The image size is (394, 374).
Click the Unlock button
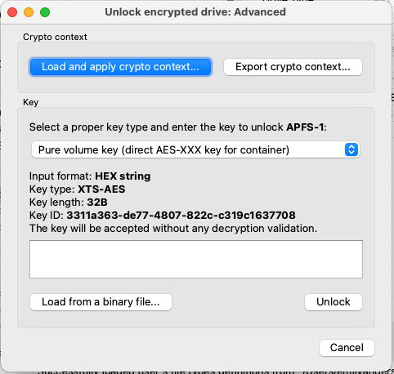334,302
